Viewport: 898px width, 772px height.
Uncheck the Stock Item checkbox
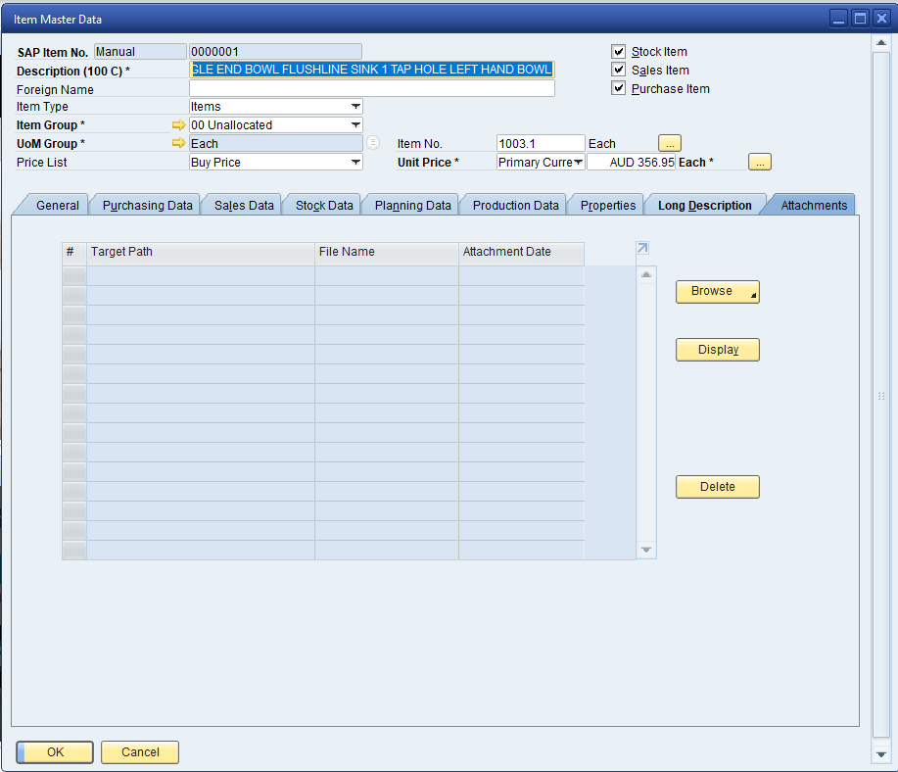(x=618, y=52)
